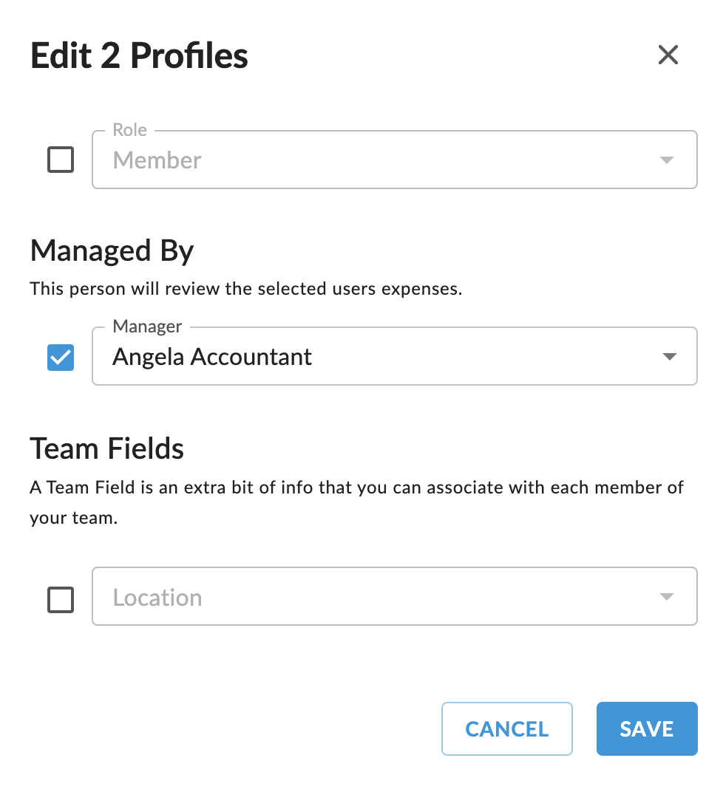Close the Edit 2 Profiles dialog
The height and width of the screenshot is (789, 723).
coord(668,55)
